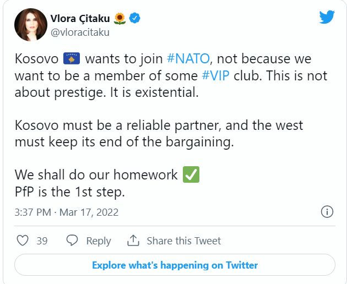Click Explore what's happening on Twitter

tap(175, 265)
